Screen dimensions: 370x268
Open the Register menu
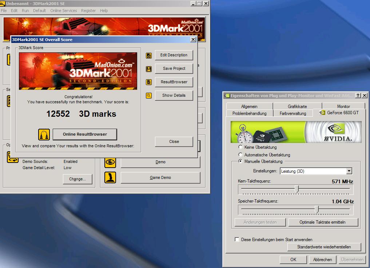[x=88, y=11]
